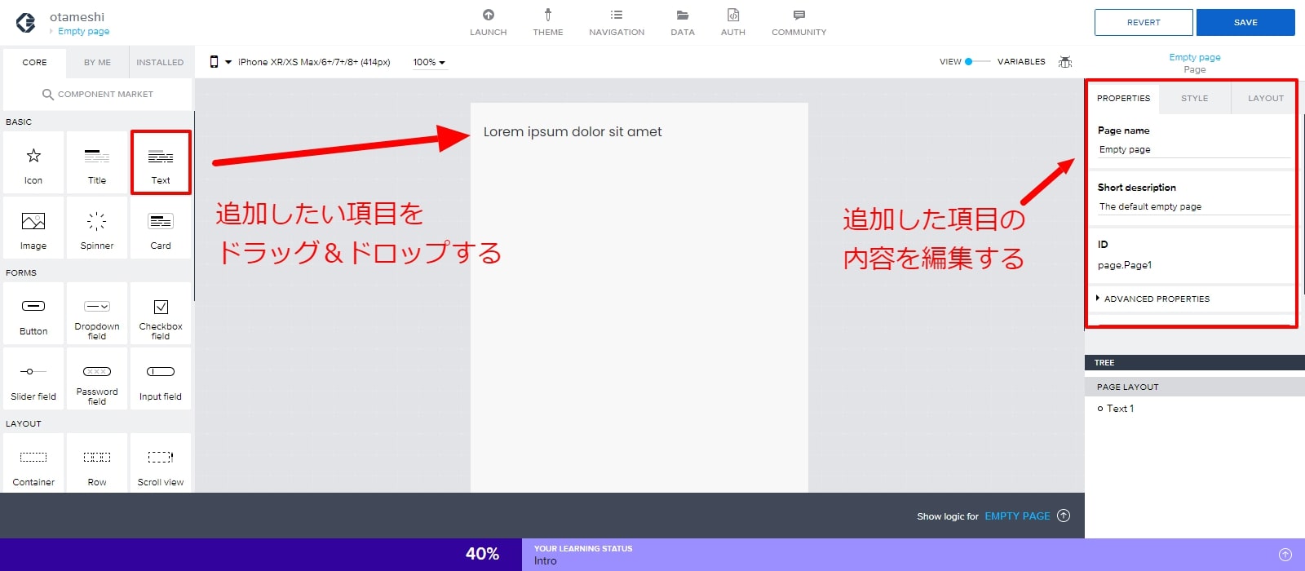Click the Save button

point(1245,23)
